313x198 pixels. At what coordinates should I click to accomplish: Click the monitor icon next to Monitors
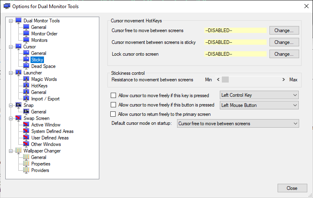[26, 40]
